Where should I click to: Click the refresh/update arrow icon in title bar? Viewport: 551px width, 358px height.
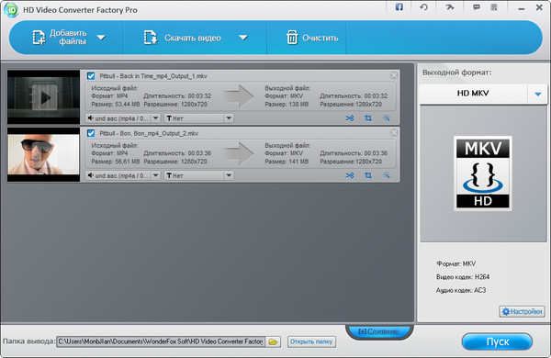(x=423, y=7)
